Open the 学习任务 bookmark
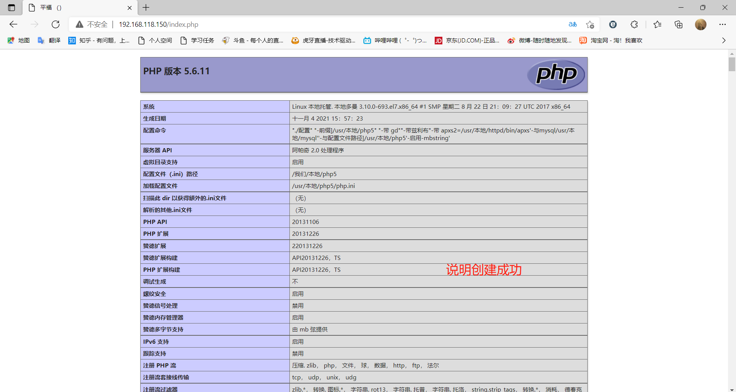The image size is (736, 392). click(x=197, y=41)
